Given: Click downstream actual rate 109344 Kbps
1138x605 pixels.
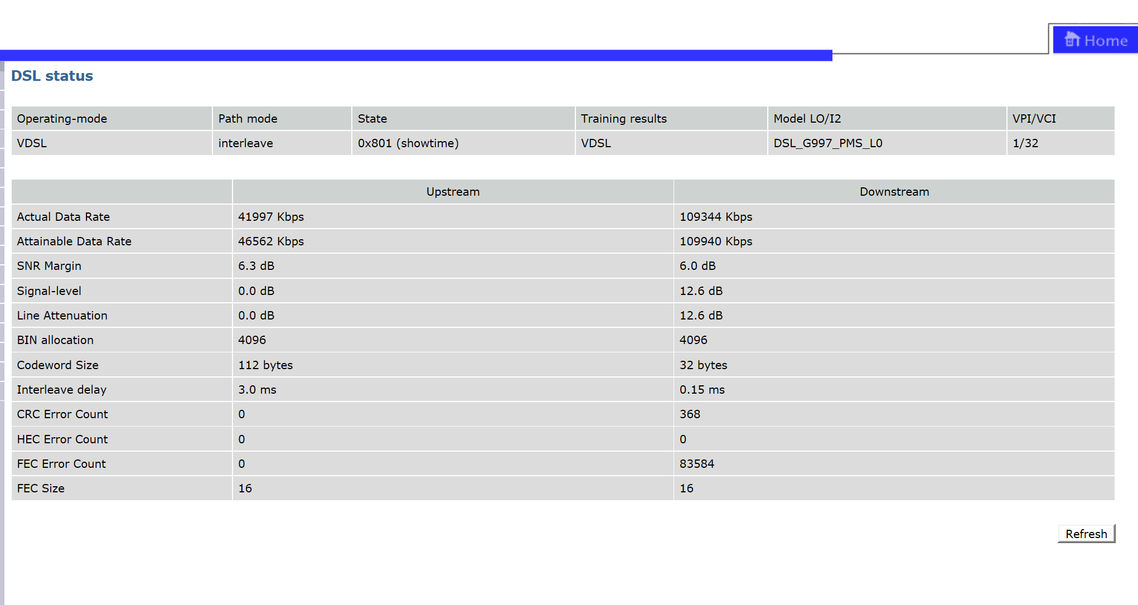Looking at the screenshot, I should (715, 217).
